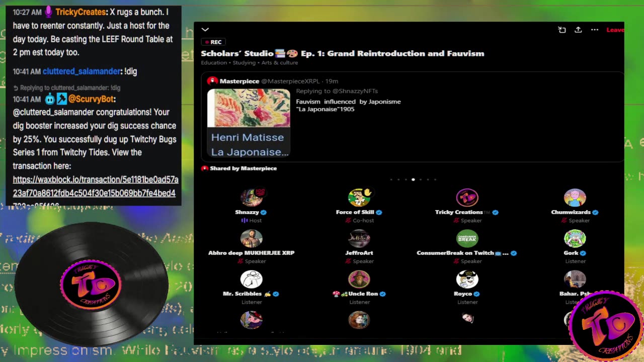This screenshot has height=362, width=644.
Task: Open the three-dot more options menu
Action: click(595, 30)
